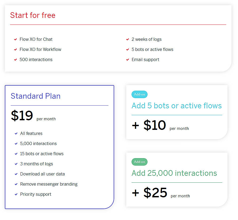This screenshot has width=238, height=220.
Task: Select the Start for free heading
Action: [x=33, y=15]
